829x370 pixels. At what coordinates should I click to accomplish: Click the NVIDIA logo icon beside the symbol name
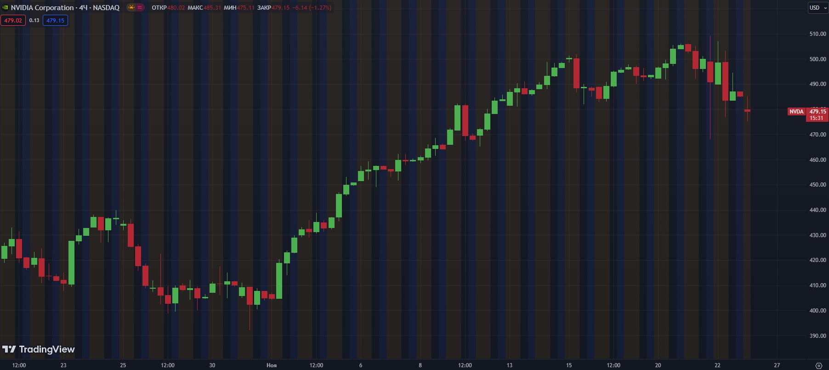(x=6, y=7)
